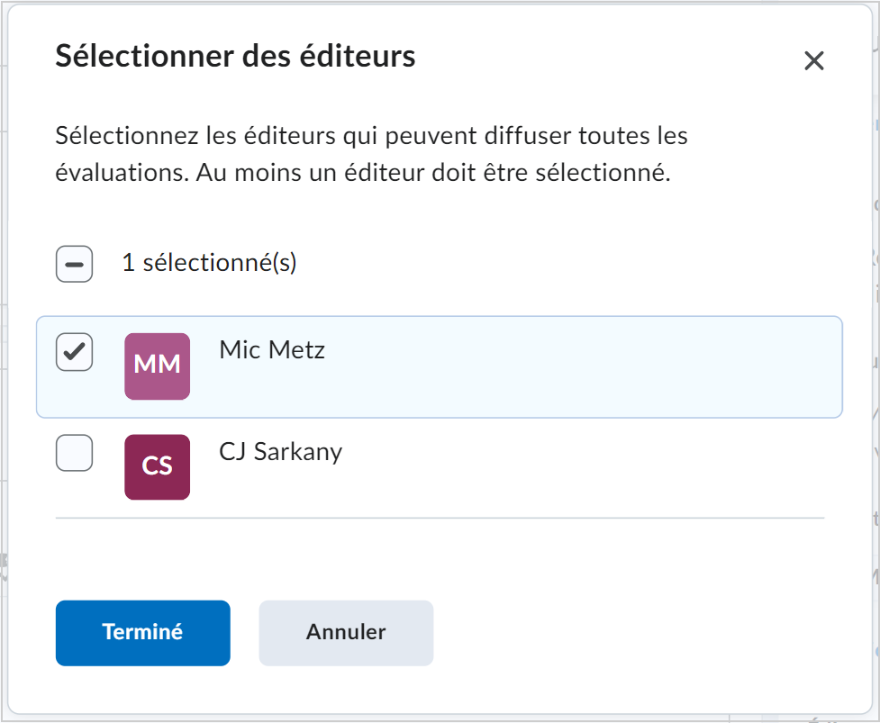Image resolution: width=880 pixels, height=723 pixels.
Task: Check the CJ Sarkany checkbox
Action: coord(74,453)
